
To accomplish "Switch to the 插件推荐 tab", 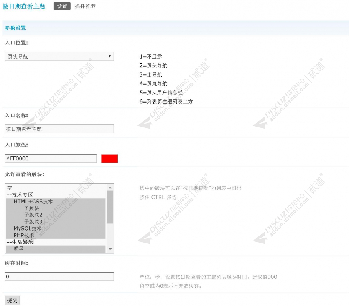I will 85,6.
